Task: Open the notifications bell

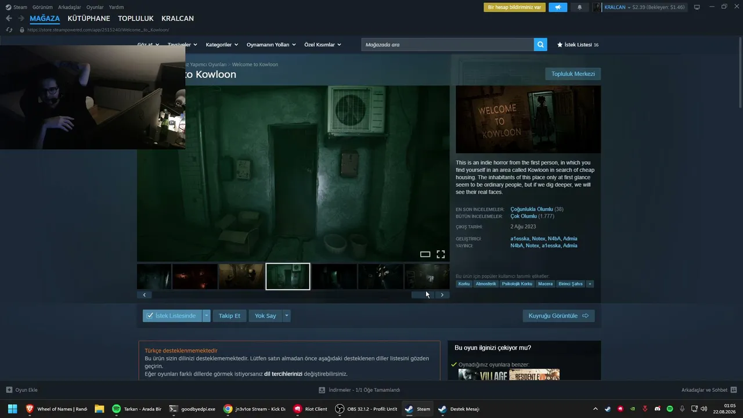Action: 579,8
